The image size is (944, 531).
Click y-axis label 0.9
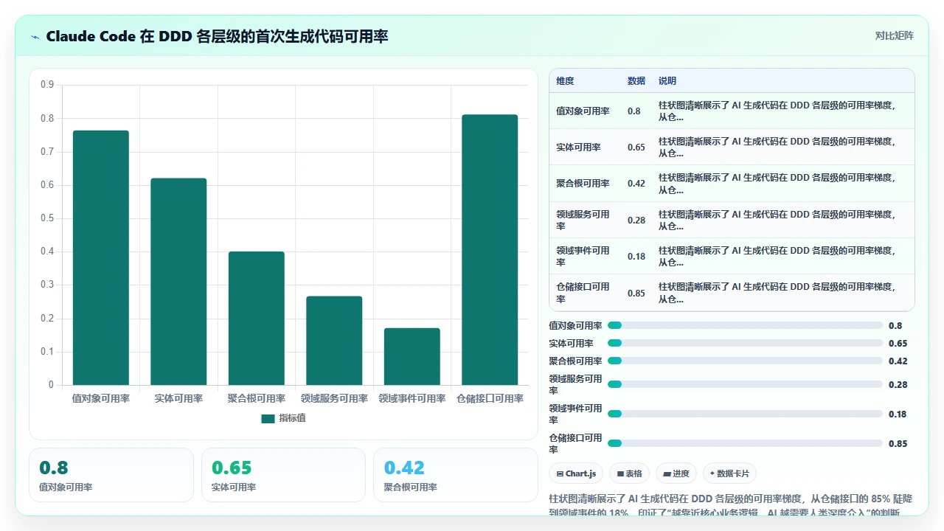point(47,85)
